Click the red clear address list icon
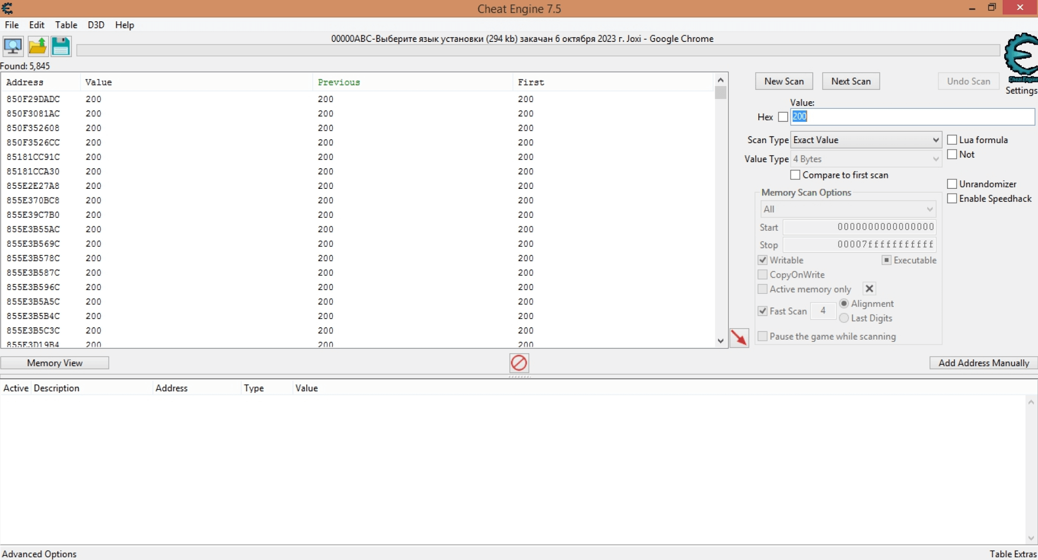 tap(519, 362)
